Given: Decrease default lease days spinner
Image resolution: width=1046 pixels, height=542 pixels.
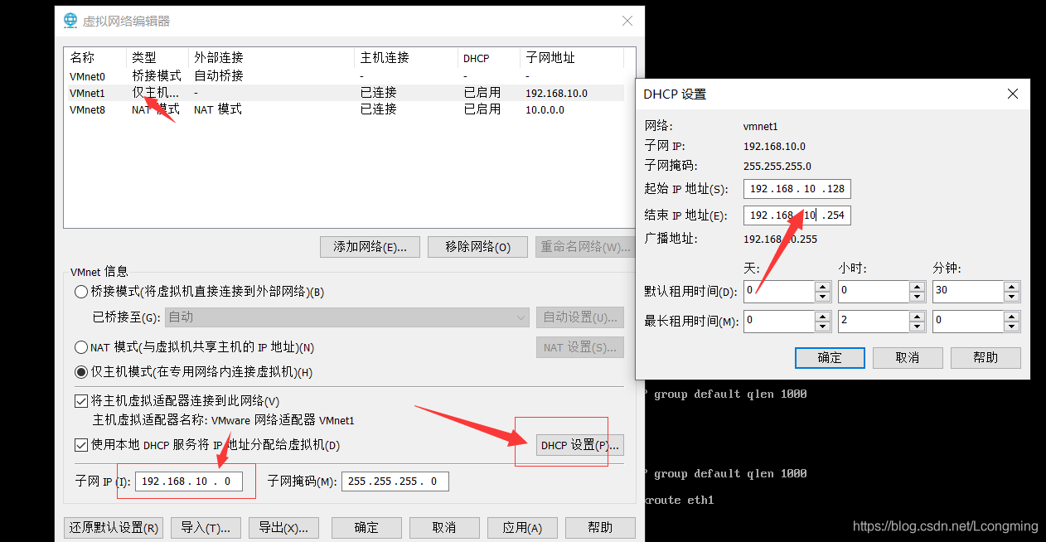Looking at the screenshot, I should coord(822,297).
